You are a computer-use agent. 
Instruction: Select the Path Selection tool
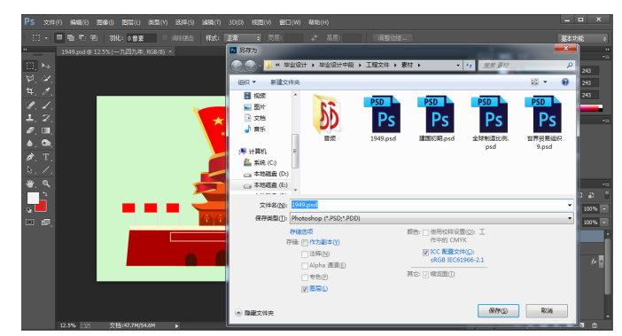pyautogui.click(x=30, y=170)
